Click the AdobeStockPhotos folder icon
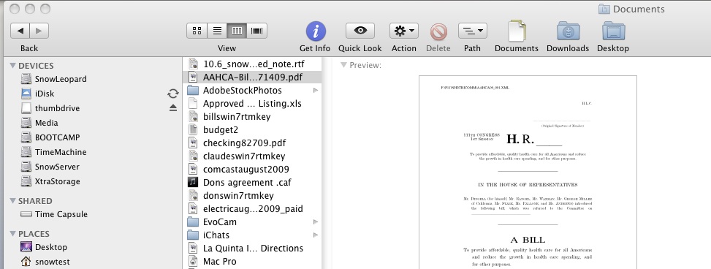The width and height of the screenshot is (711, 269). click(x=193, y=90)
